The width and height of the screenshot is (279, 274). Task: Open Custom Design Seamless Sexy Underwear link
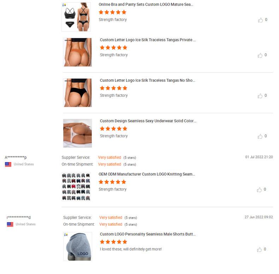point(148,121)
